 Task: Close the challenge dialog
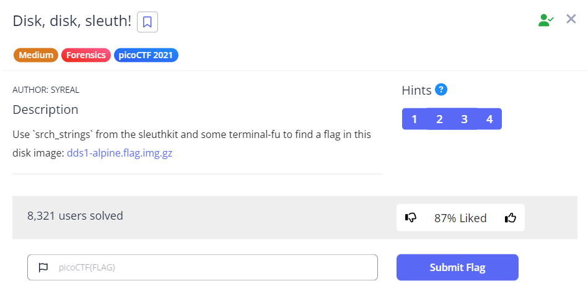[x=571, y=19]
